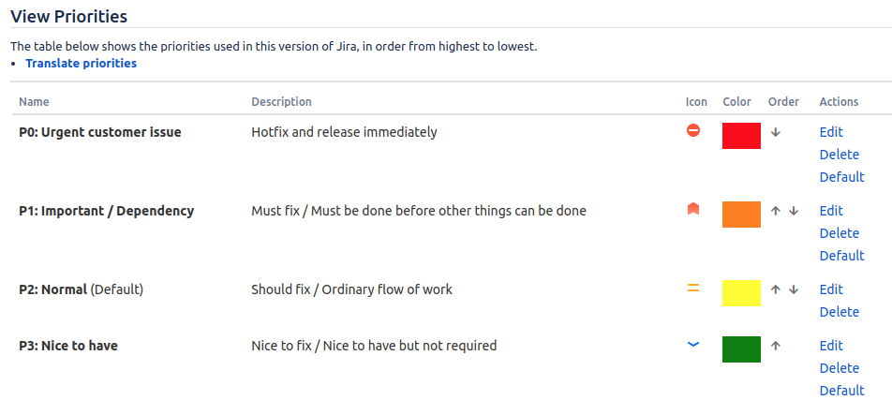
Task: Click the blue chevron icon for P3
Action: pyautogui.click(x=693, y=344)
